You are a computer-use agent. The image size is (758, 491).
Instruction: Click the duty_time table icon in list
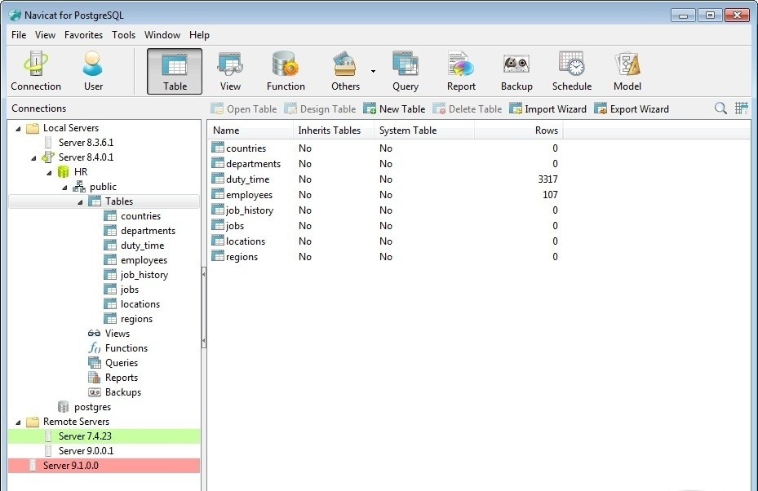(x=218, y=179)
